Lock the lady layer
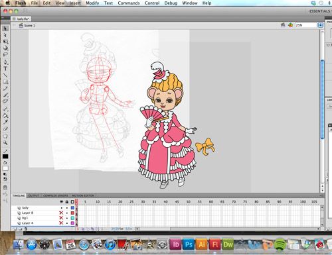This screenshot has height=255, width=332. pyautogui.click(x=67, y=208)
